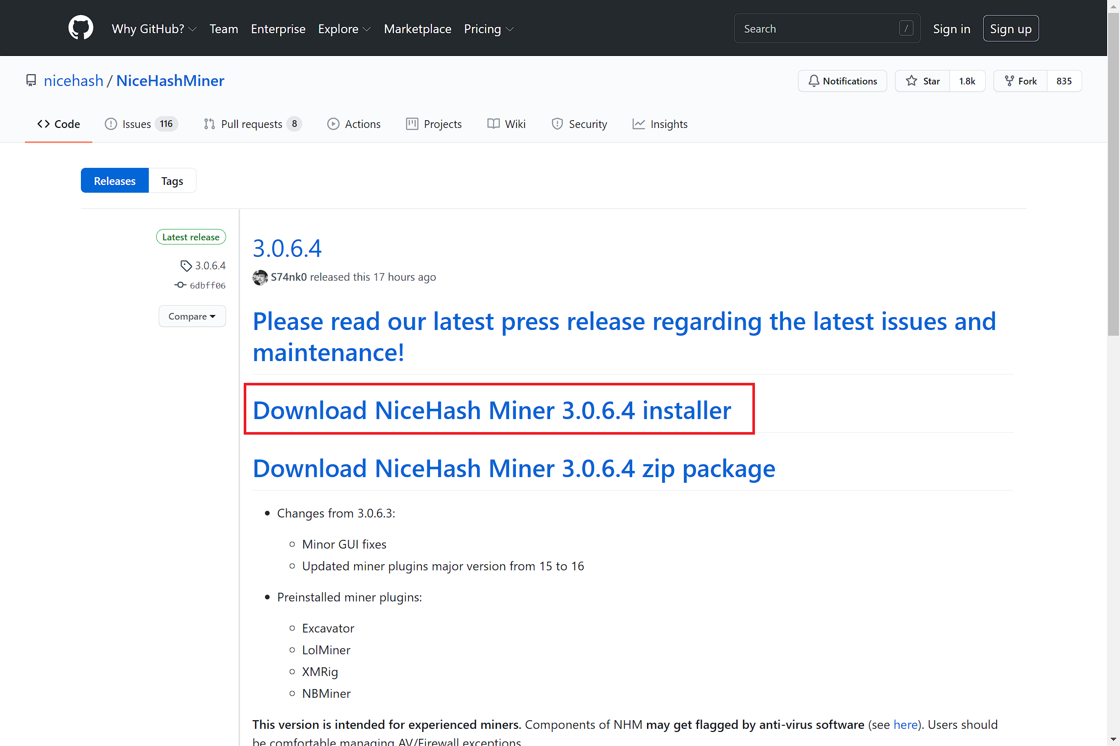Click the Security shield icon

[557, 124]
